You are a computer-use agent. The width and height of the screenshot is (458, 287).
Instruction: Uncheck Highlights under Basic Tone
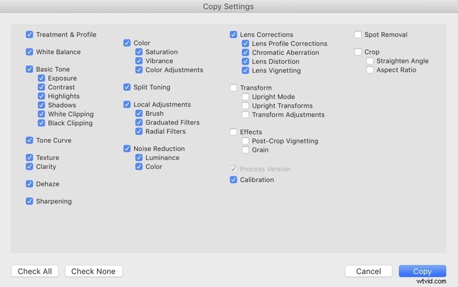pos(41,96)
